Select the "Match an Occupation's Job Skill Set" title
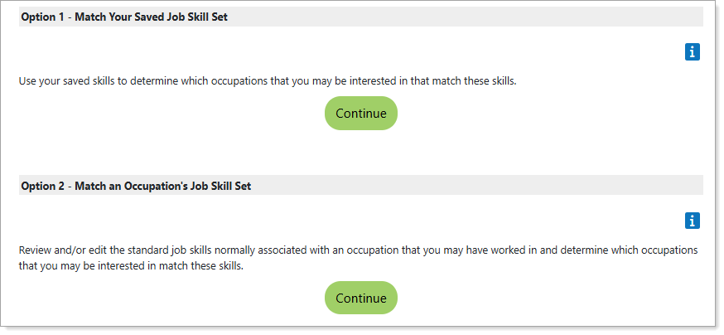Viewport: 724px width, 335px height. click(162, 186)
